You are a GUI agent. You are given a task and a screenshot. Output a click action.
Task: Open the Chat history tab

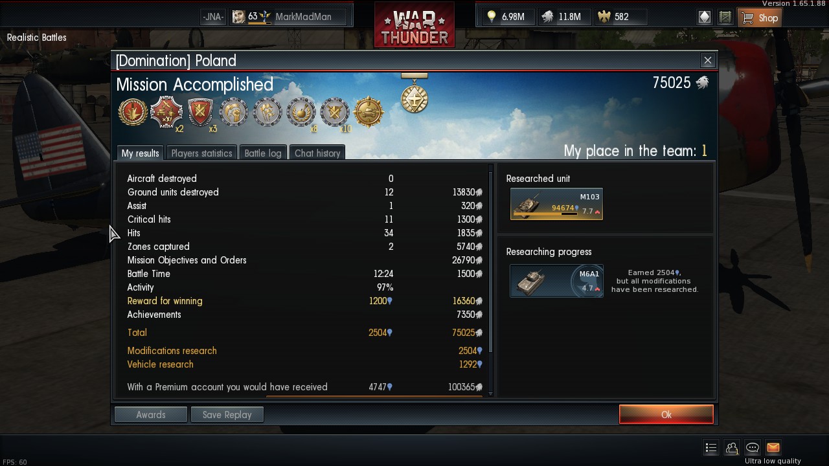tap(317, 153)
